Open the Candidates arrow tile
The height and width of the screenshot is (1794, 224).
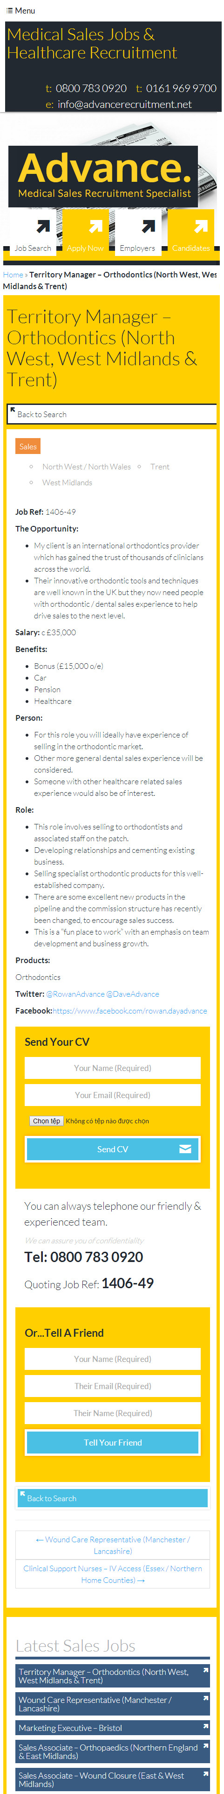tap(191, 233)
